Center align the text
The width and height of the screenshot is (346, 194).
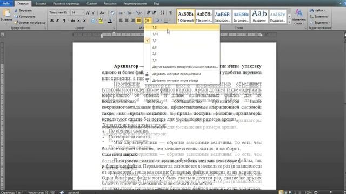127,20
